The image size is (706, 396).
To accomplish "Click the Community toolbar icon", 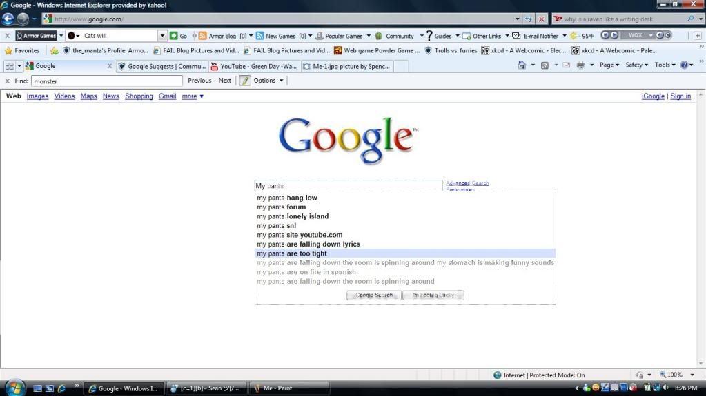I will point(379,36).
